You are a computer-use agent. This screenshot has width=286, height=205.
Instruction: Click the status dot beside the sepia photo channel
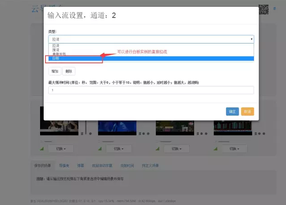90,134
